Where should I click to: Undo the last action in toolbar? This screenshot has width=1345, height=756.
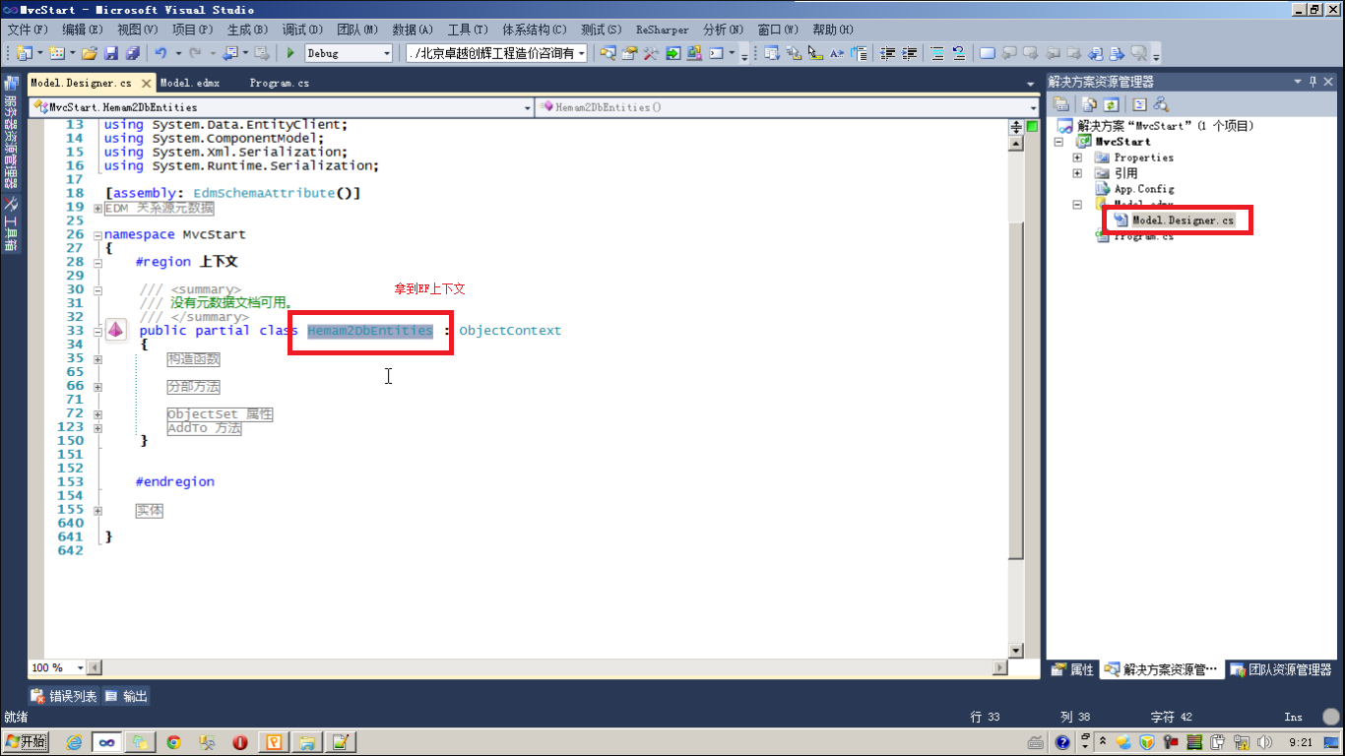click(x=160, y=53)
